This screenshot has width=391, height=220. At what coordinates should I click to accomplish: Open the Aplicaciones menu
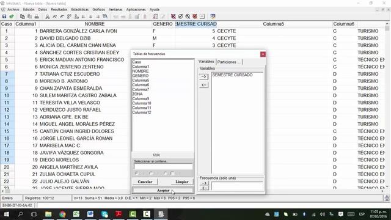tap(136, 10)
